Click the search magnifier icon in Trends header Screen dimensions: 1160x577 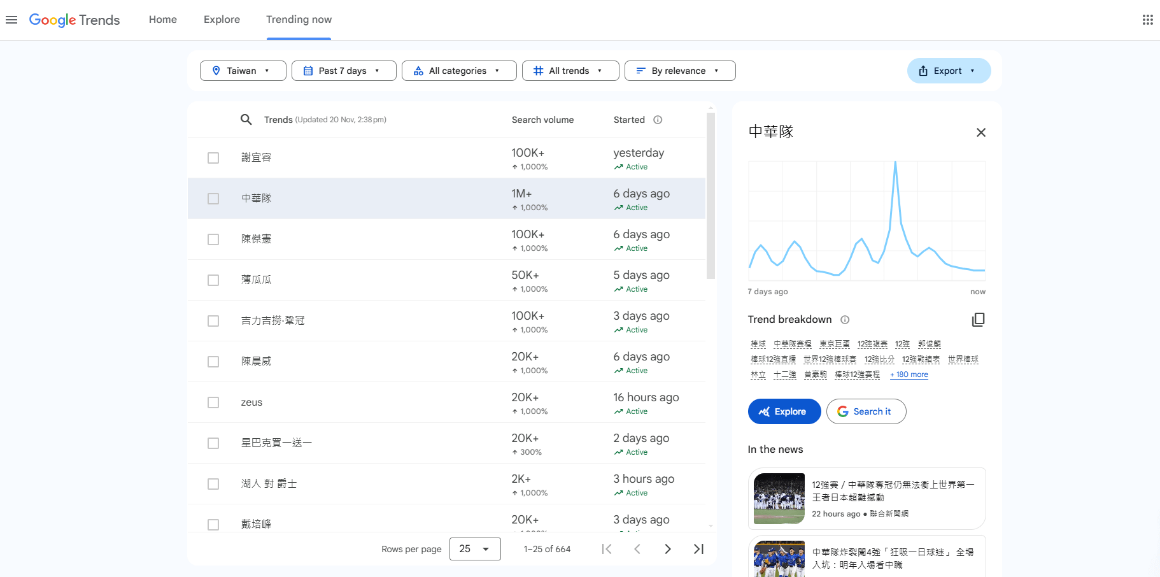coord(246,120)
